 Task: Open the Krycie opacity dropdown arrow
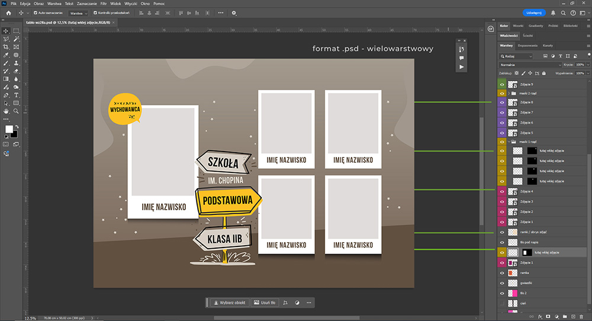click(x=588, y=65)
